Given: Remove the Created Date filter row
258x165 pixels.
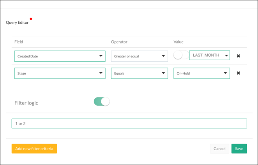Looking at the screenshot, I should tap(239, 56).
